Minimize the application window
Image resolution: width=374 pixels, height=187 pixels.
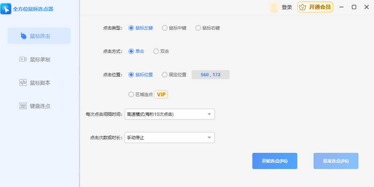point(342,7)
